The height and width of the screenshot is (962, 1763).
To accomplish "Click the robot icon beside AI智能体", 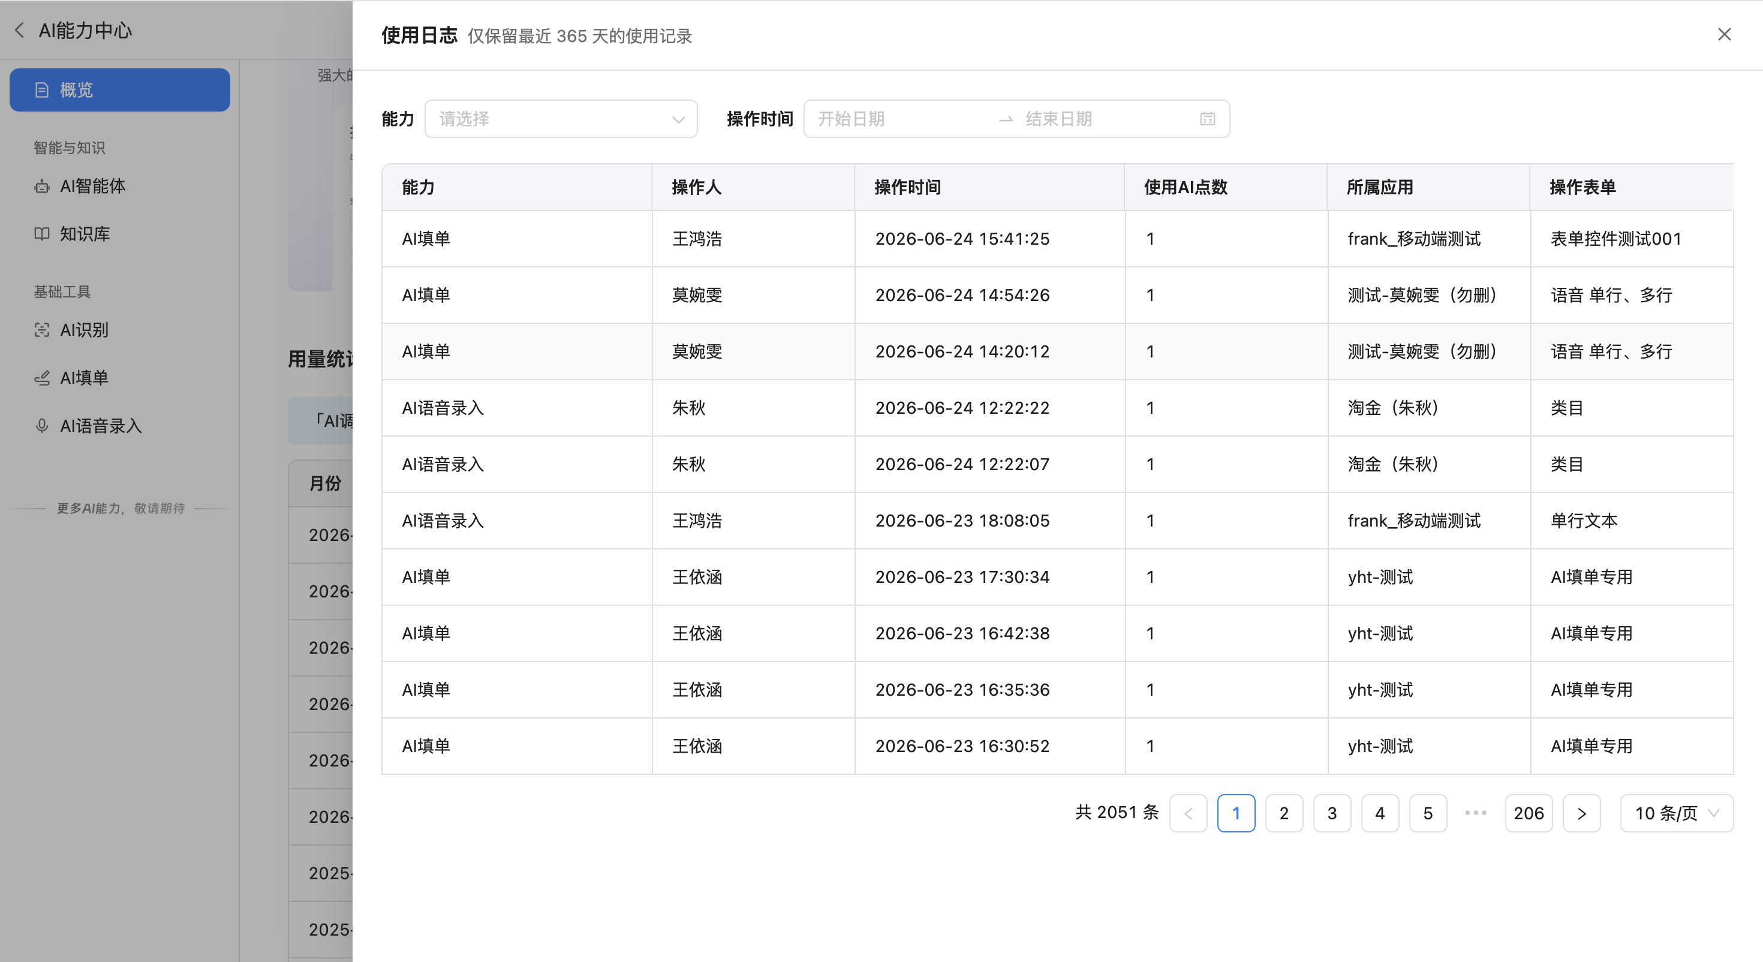I will coord(42,187).
